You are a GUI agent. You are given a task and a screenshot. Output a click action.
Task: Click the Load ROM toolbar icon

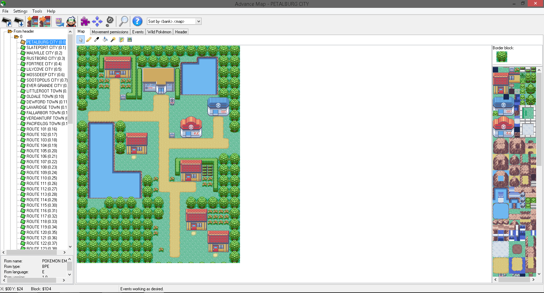click(x=7, y=21)
